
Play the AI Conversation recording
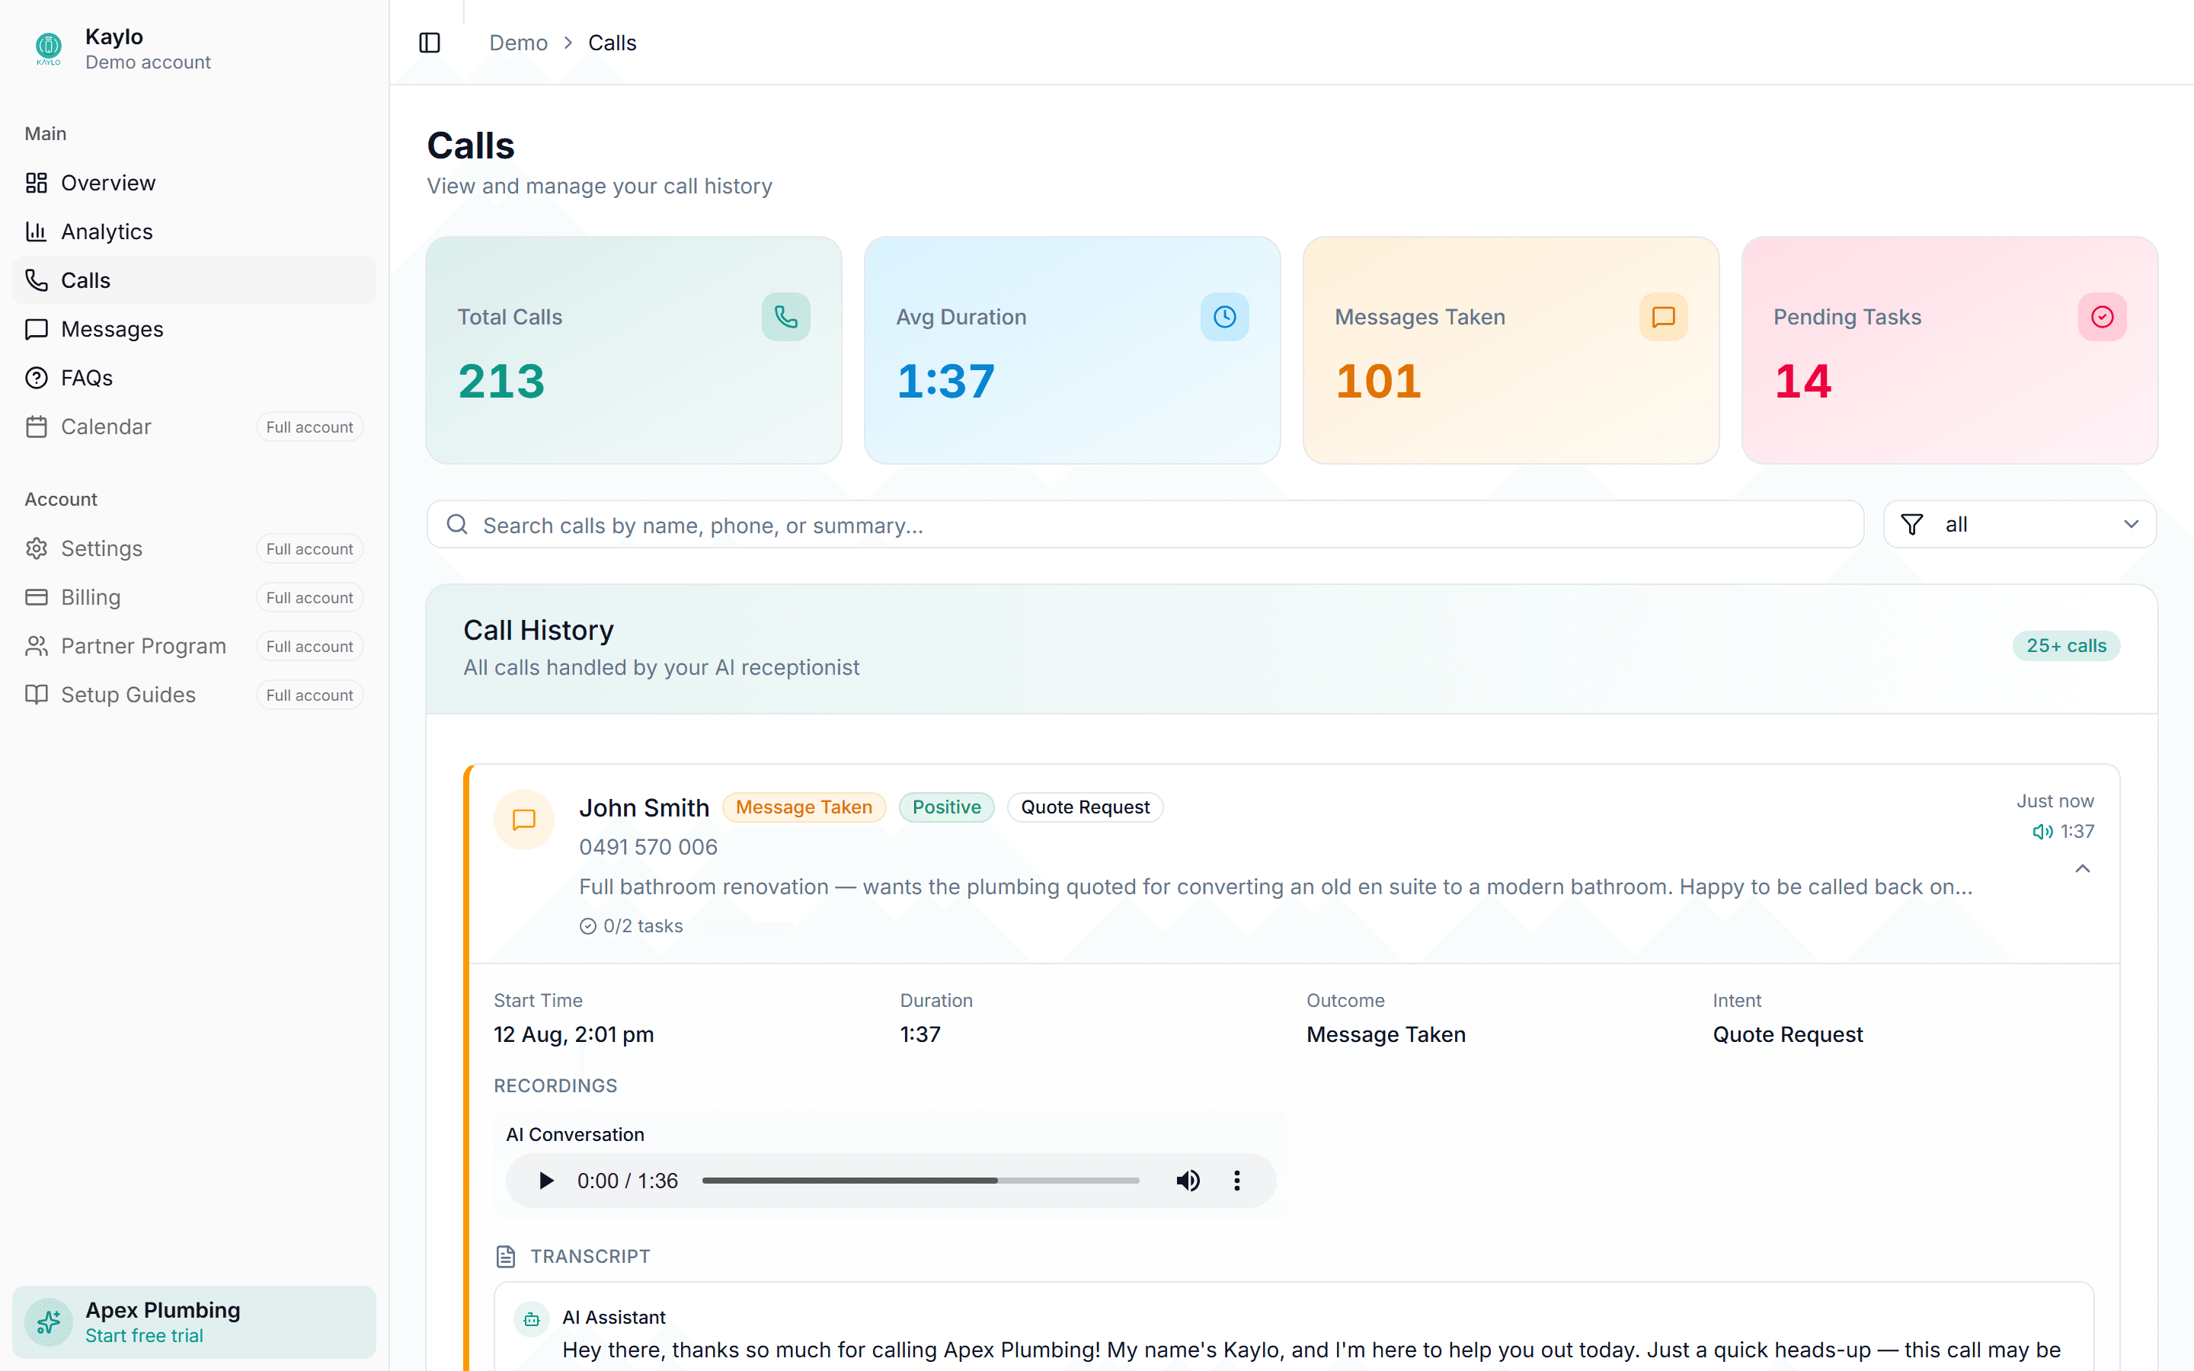[x=545, y=1181]
